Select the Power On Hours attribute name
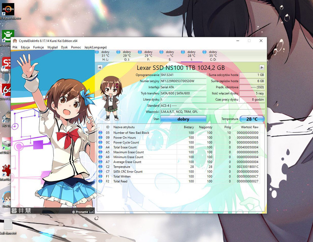The height and width of the screenshot is (242, 313). click(x=125, y=138)
